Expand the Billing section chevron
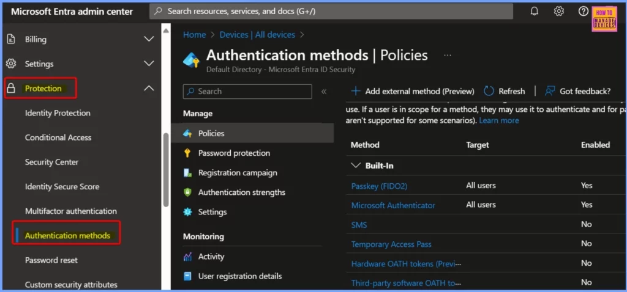Screen dimensions: 627x292 click(x=149, y=39)
